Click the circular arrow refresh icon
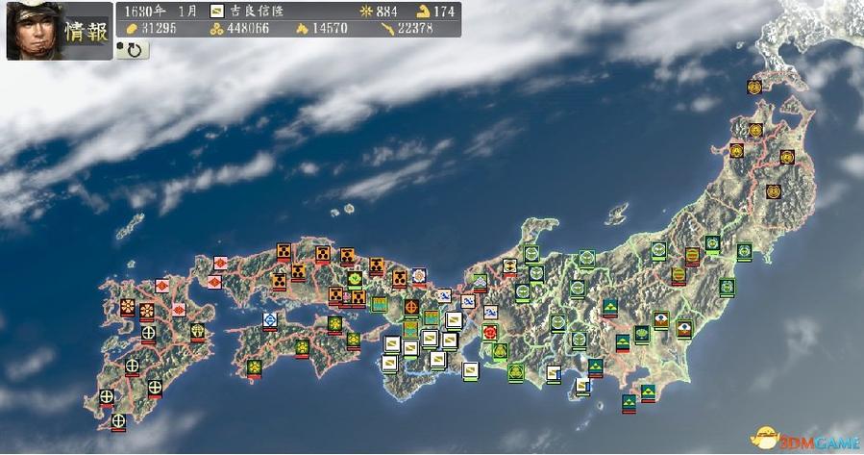Viewport: 864px width, 455px height. pyautogui.click(x=134, y=50)
